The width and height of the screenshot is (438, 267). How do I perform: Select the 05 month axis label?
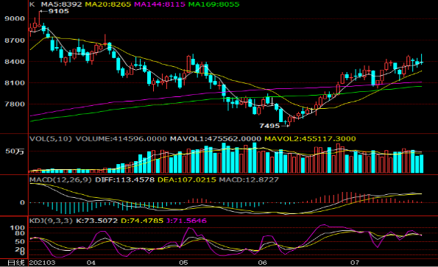tap(183, 263)
